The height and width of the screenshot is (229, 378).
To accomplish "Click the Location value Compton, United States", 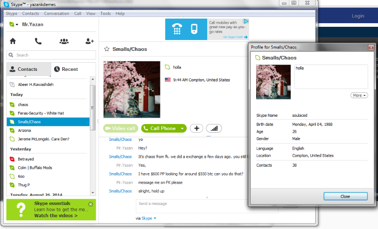I will pyautogui.click(x=313, y=156).
